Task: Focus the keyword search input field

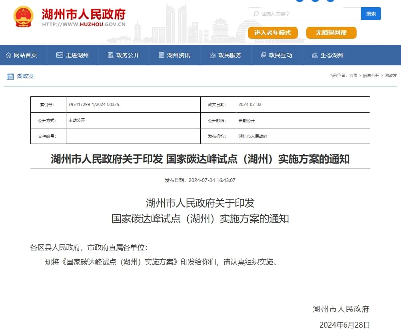Action: 308,14
